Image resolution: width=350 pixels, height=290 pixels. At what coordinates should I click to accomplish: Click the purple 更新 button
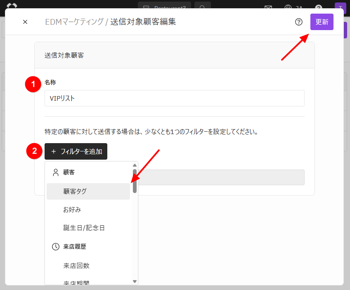[322, 22]
